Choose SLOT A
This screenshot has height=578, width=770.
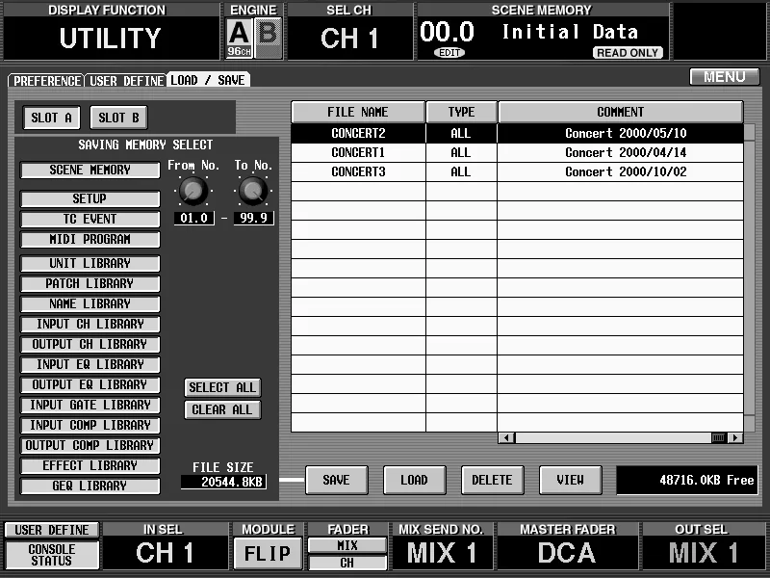point(52,118)
